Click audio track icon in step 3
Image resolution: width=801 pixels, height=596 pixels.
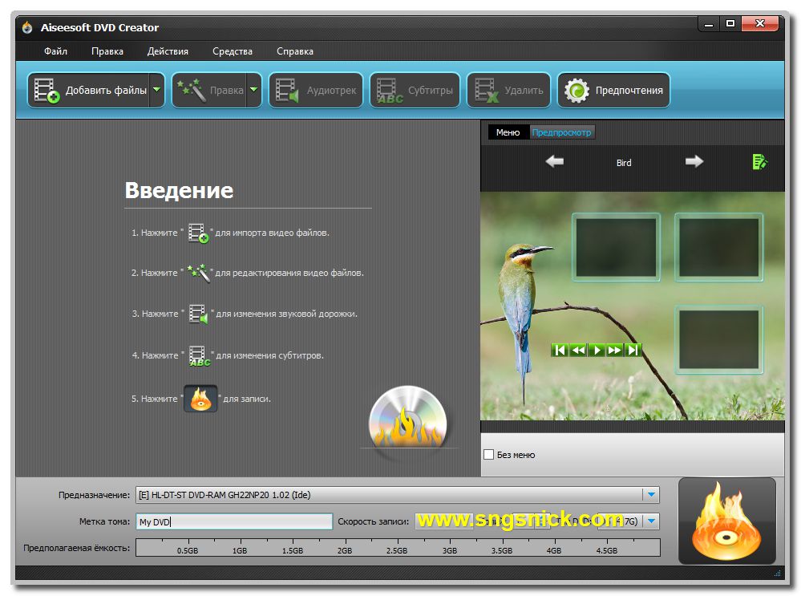click(198, 314)
